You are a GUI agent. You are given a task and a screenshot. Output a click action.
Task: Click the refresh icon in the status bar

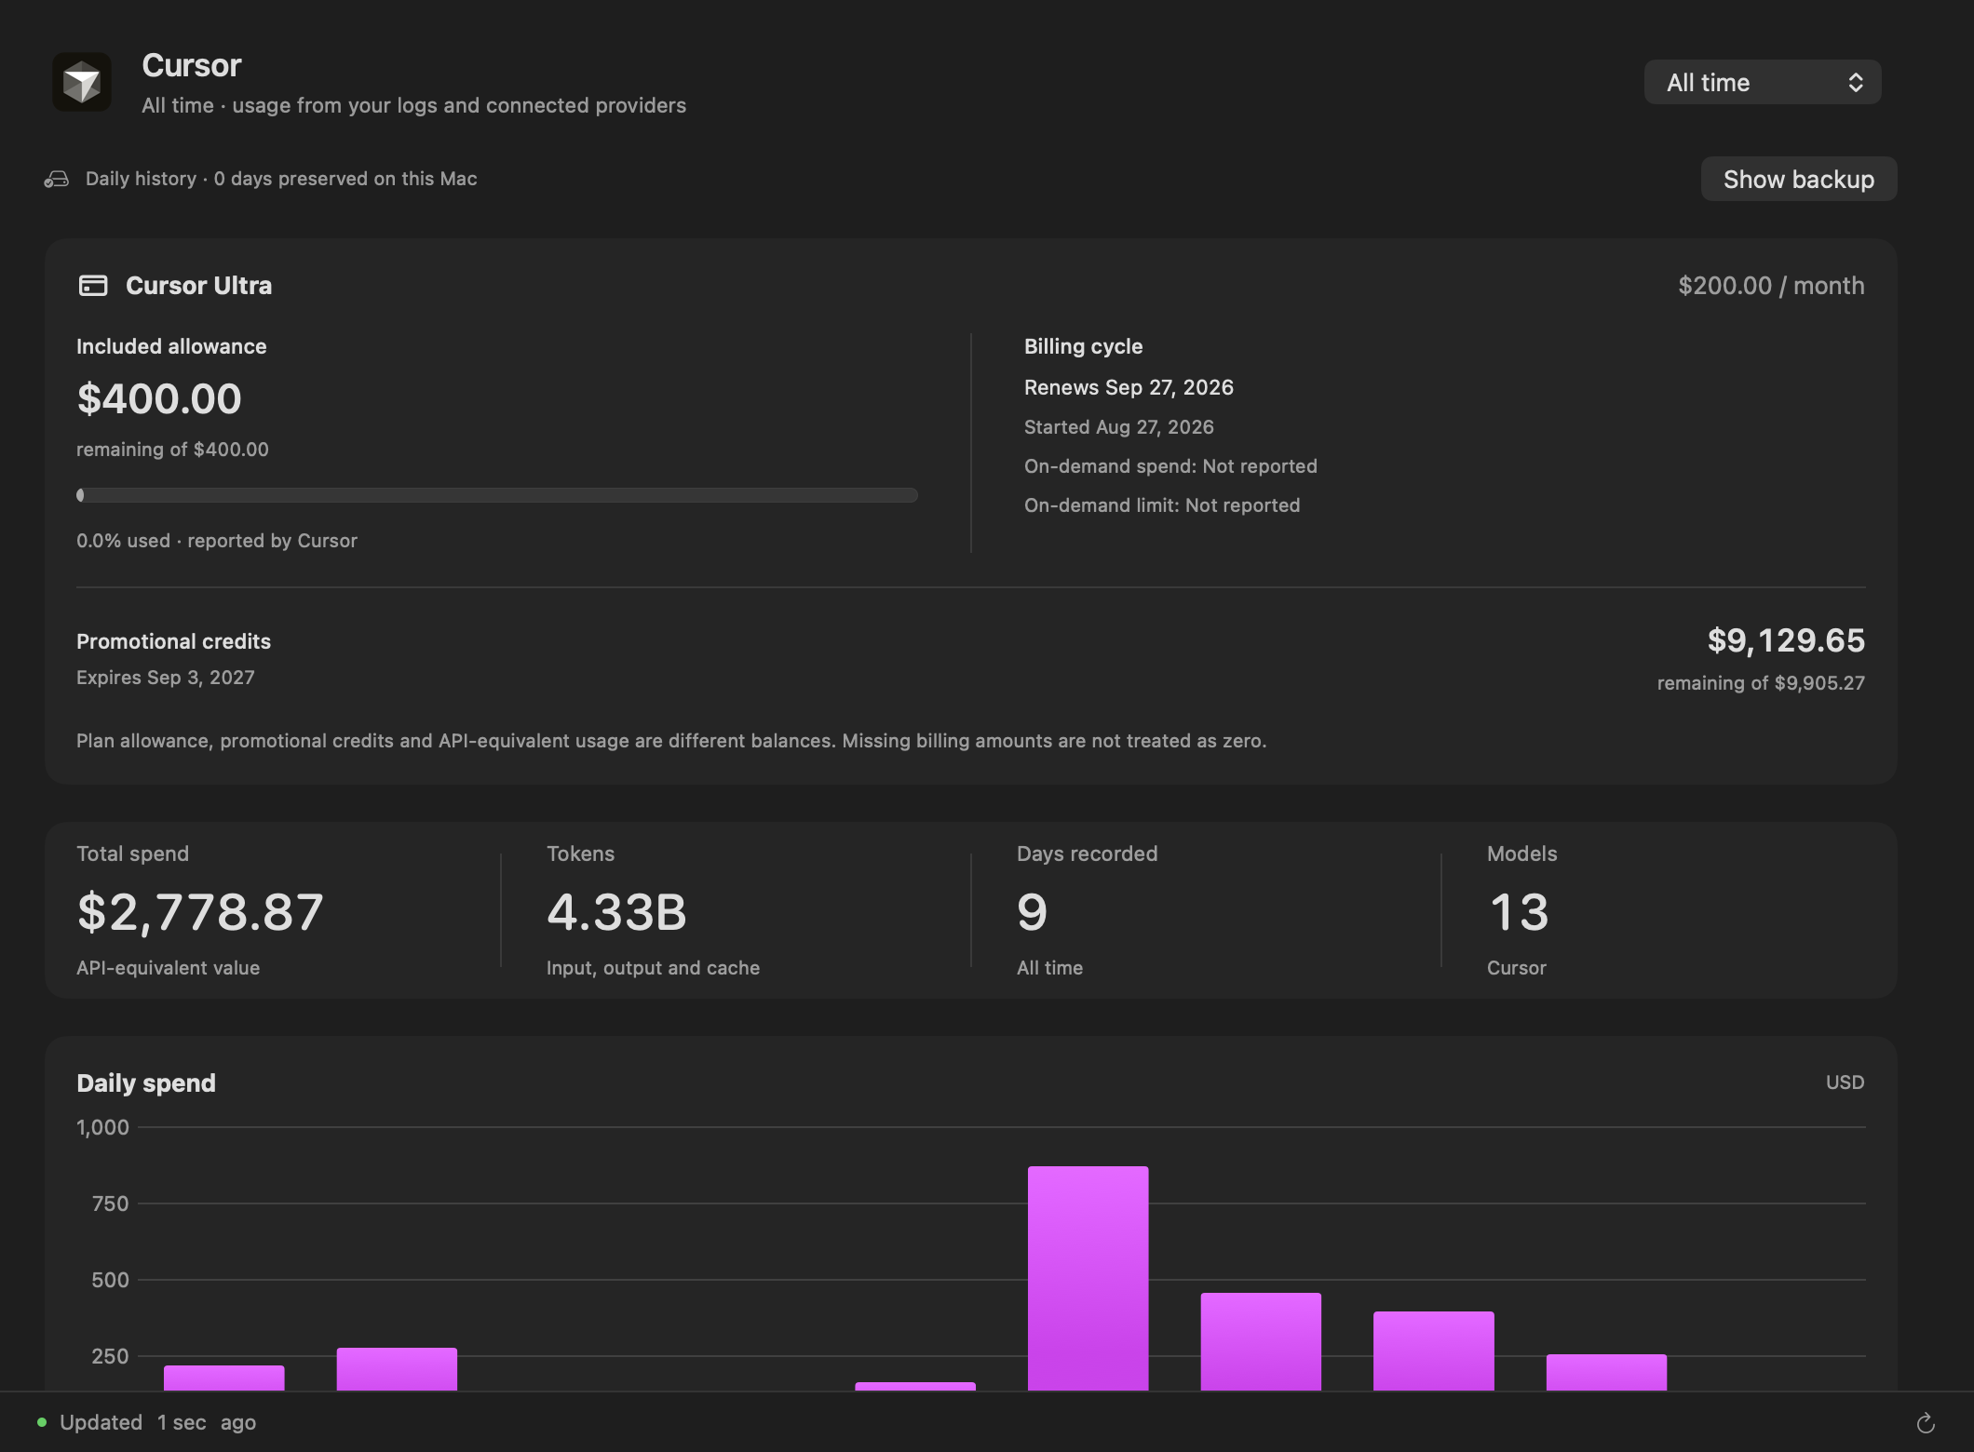(1926, 1423)
